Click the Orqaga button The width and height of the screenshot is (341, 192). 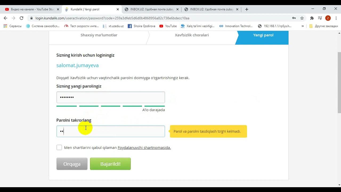point(72,164)
